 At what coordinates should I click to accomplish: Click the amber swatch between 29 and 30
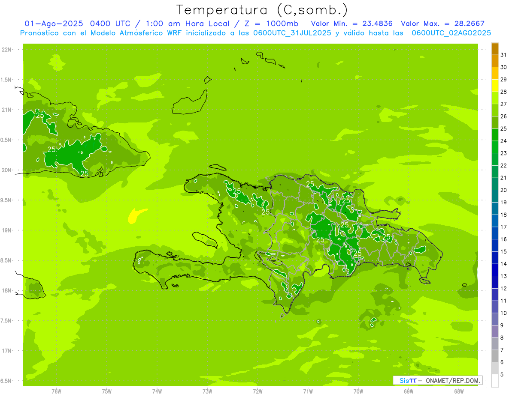coord(495,73)
